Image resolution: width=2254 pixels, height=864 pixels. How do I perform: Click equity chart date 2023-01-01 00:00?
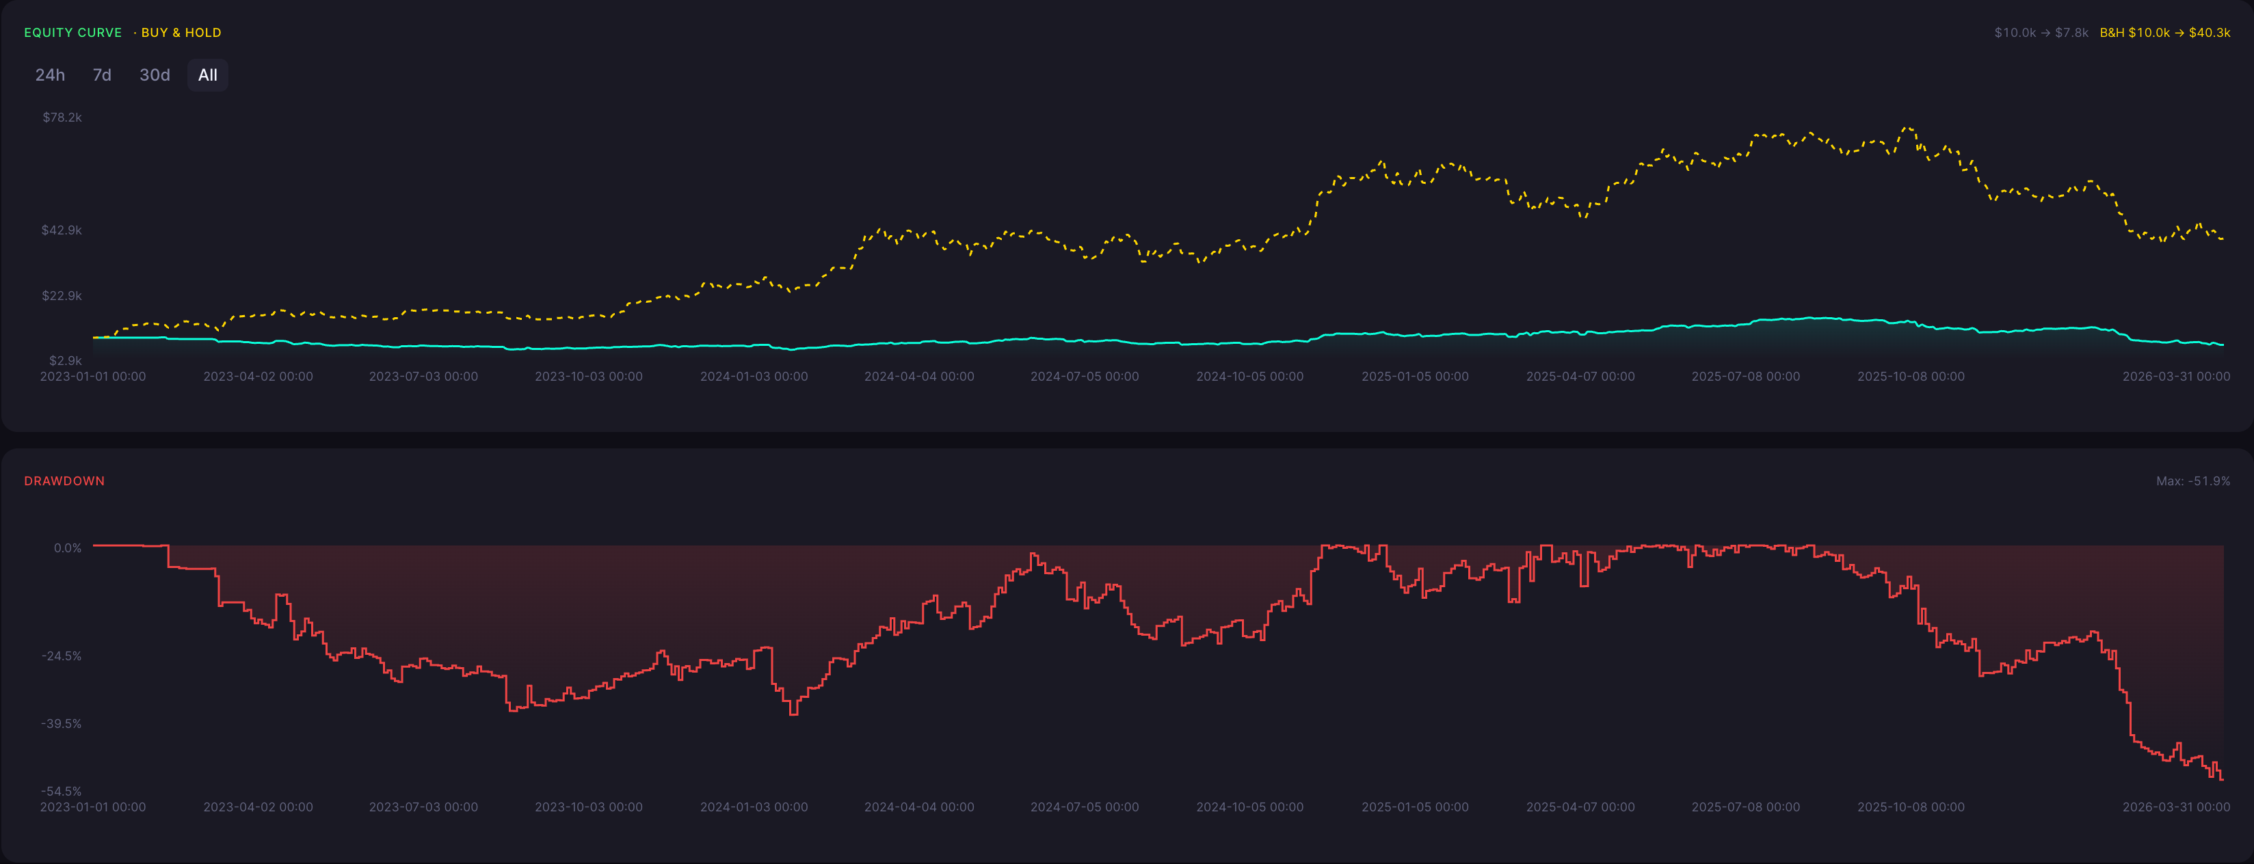coord(93,376)
